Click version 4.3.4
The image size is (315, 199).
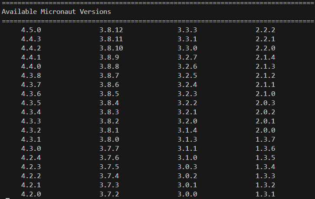pyautogui.click(x=31, y=112)
